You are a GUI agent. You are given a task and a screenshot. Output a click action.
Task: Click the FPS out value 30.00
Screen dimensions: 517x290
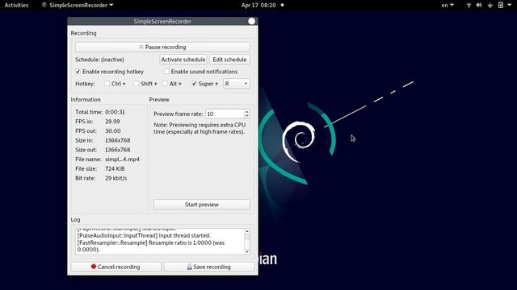click(113, 130)
